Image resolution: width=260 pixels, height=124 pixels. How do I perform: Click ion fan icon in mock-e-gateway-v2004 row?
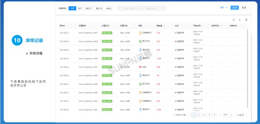coord(140,41)
